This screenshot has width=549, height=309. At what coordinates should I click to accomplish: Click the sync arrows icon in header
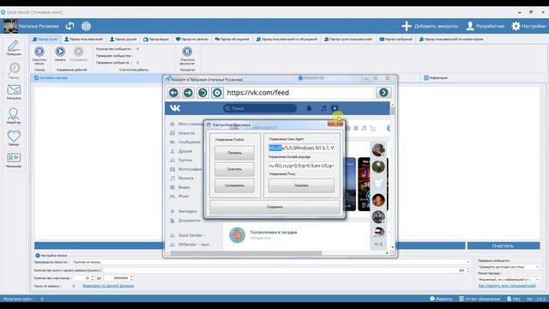70,26
